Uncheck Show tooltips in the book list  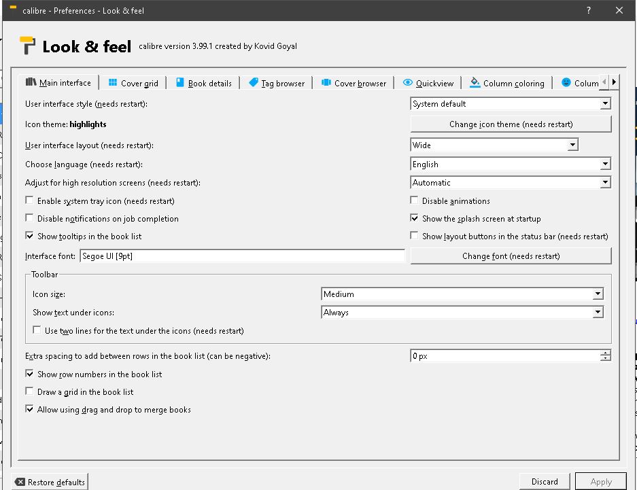click(x=29, y=237)
